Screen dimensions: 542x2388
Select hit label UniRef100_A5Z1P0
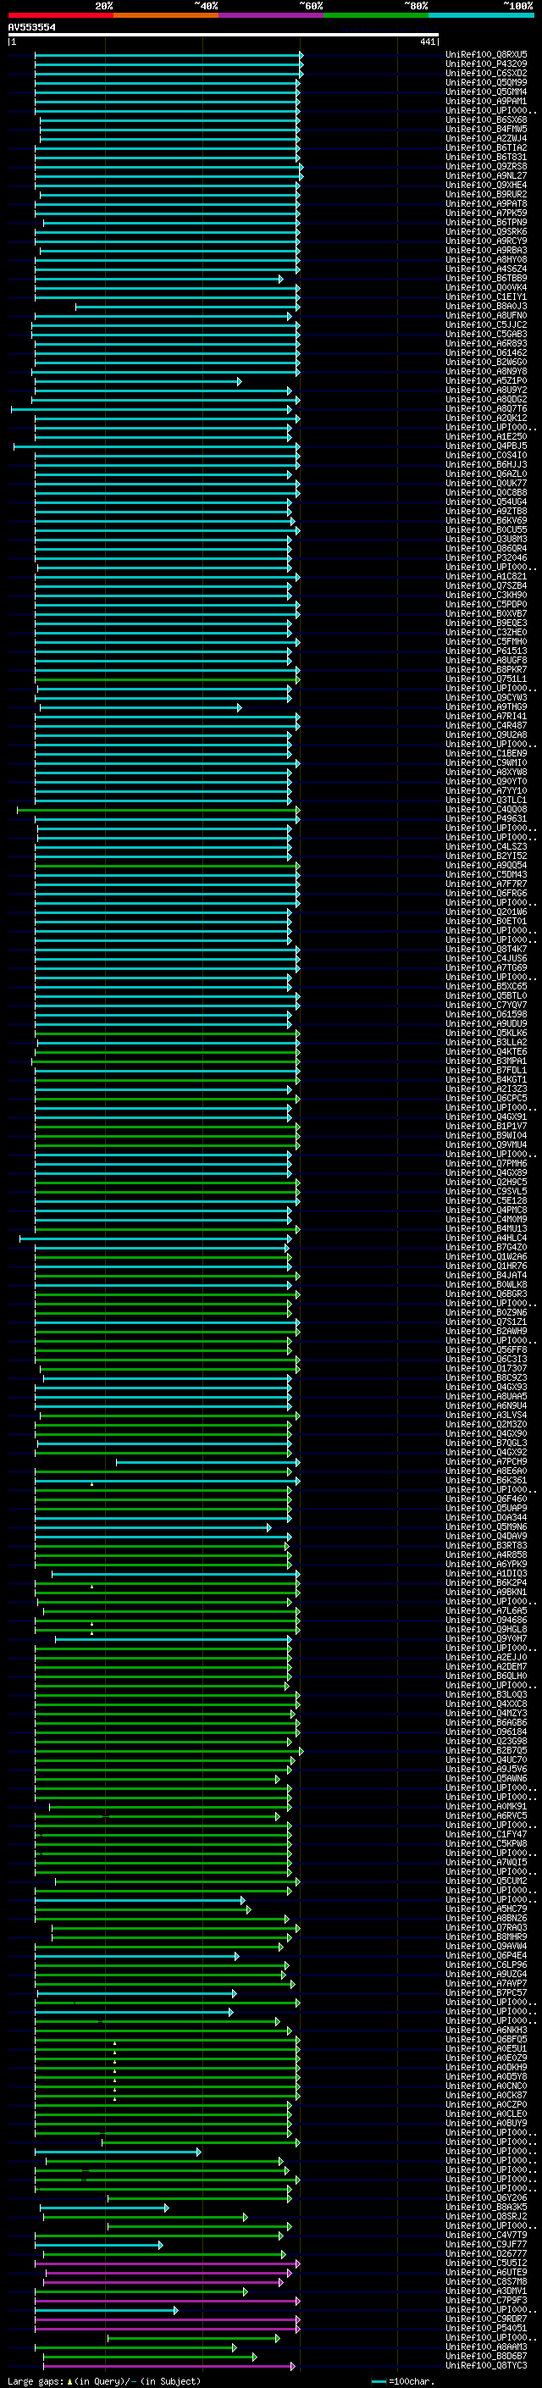coord(486,381)
